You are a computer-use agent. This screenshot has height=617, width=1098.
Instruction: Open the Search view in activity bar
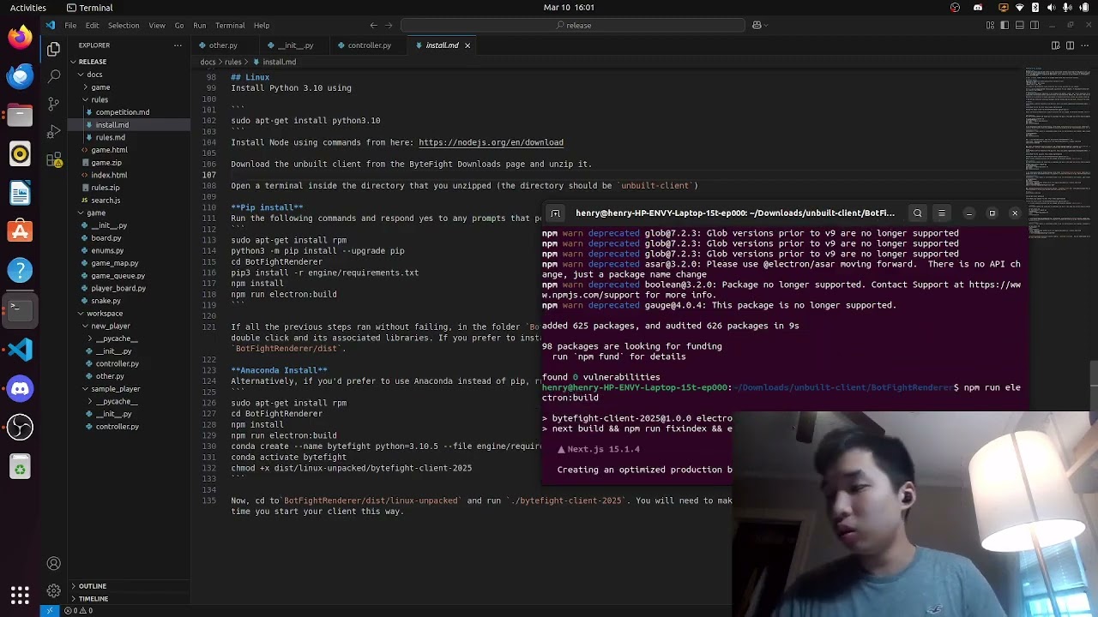point(53,76)
